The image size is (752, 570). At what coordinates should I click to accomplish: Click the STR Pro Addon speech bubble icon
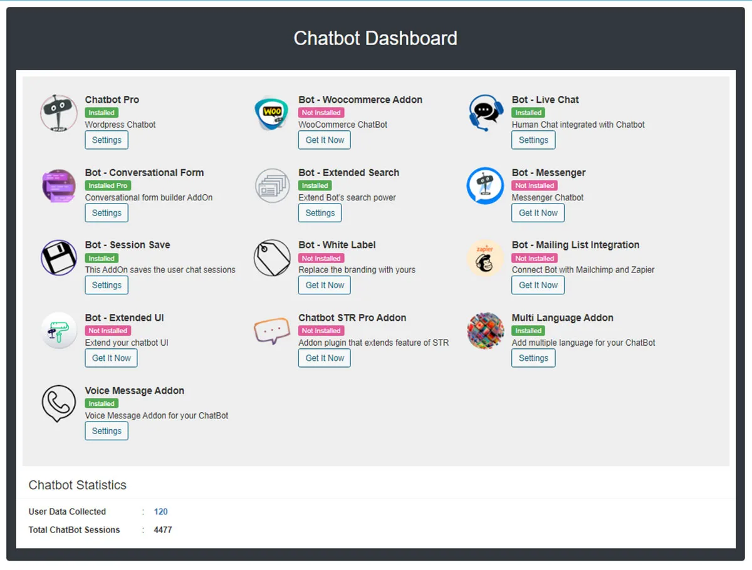272,331
